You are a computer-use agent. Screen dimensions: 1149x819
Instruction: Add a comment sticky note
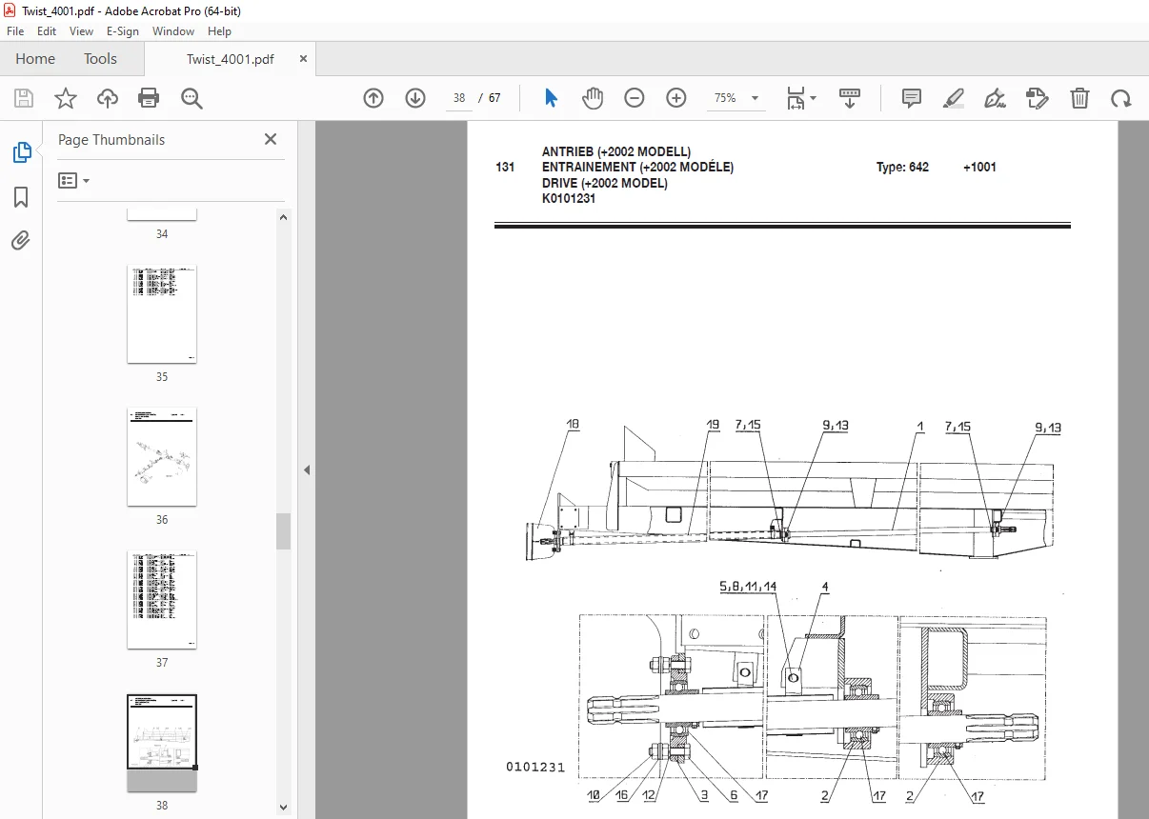pos(912,98)
